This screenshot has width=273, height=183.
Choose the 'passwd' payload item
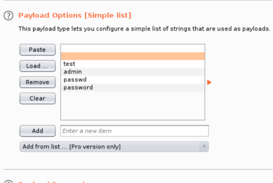point(75,80)
